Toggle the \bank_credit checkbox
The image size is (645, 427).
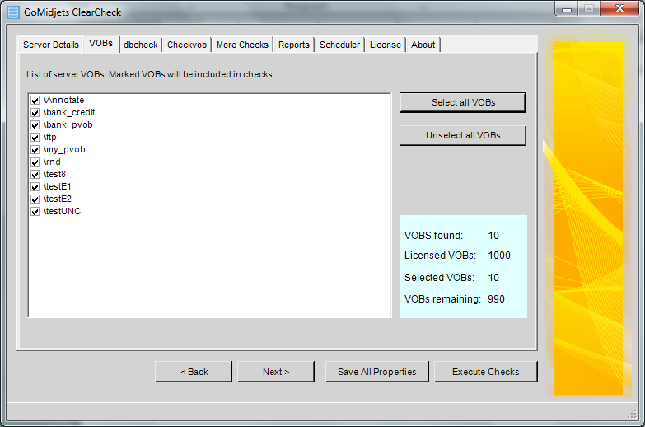pos(35,113)
